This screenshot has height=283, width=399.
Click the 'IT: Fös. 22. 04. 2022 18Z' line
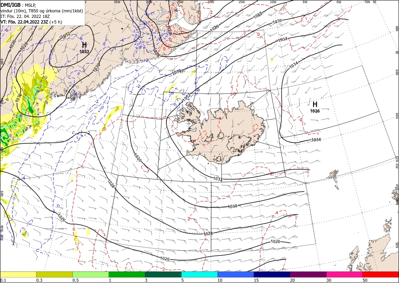(25, 16)
